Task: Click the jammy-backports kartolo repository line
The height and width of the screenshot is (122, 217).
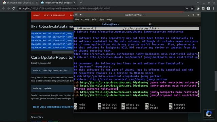Action: click(x=137, y=92)
